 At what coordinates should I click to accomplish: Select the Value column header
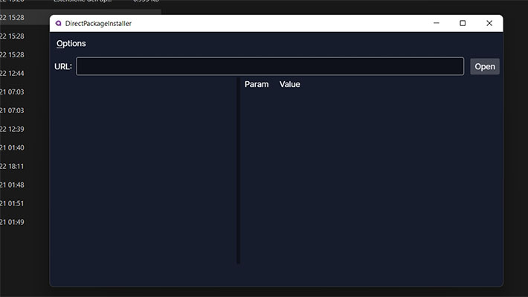tap(289, 84)
